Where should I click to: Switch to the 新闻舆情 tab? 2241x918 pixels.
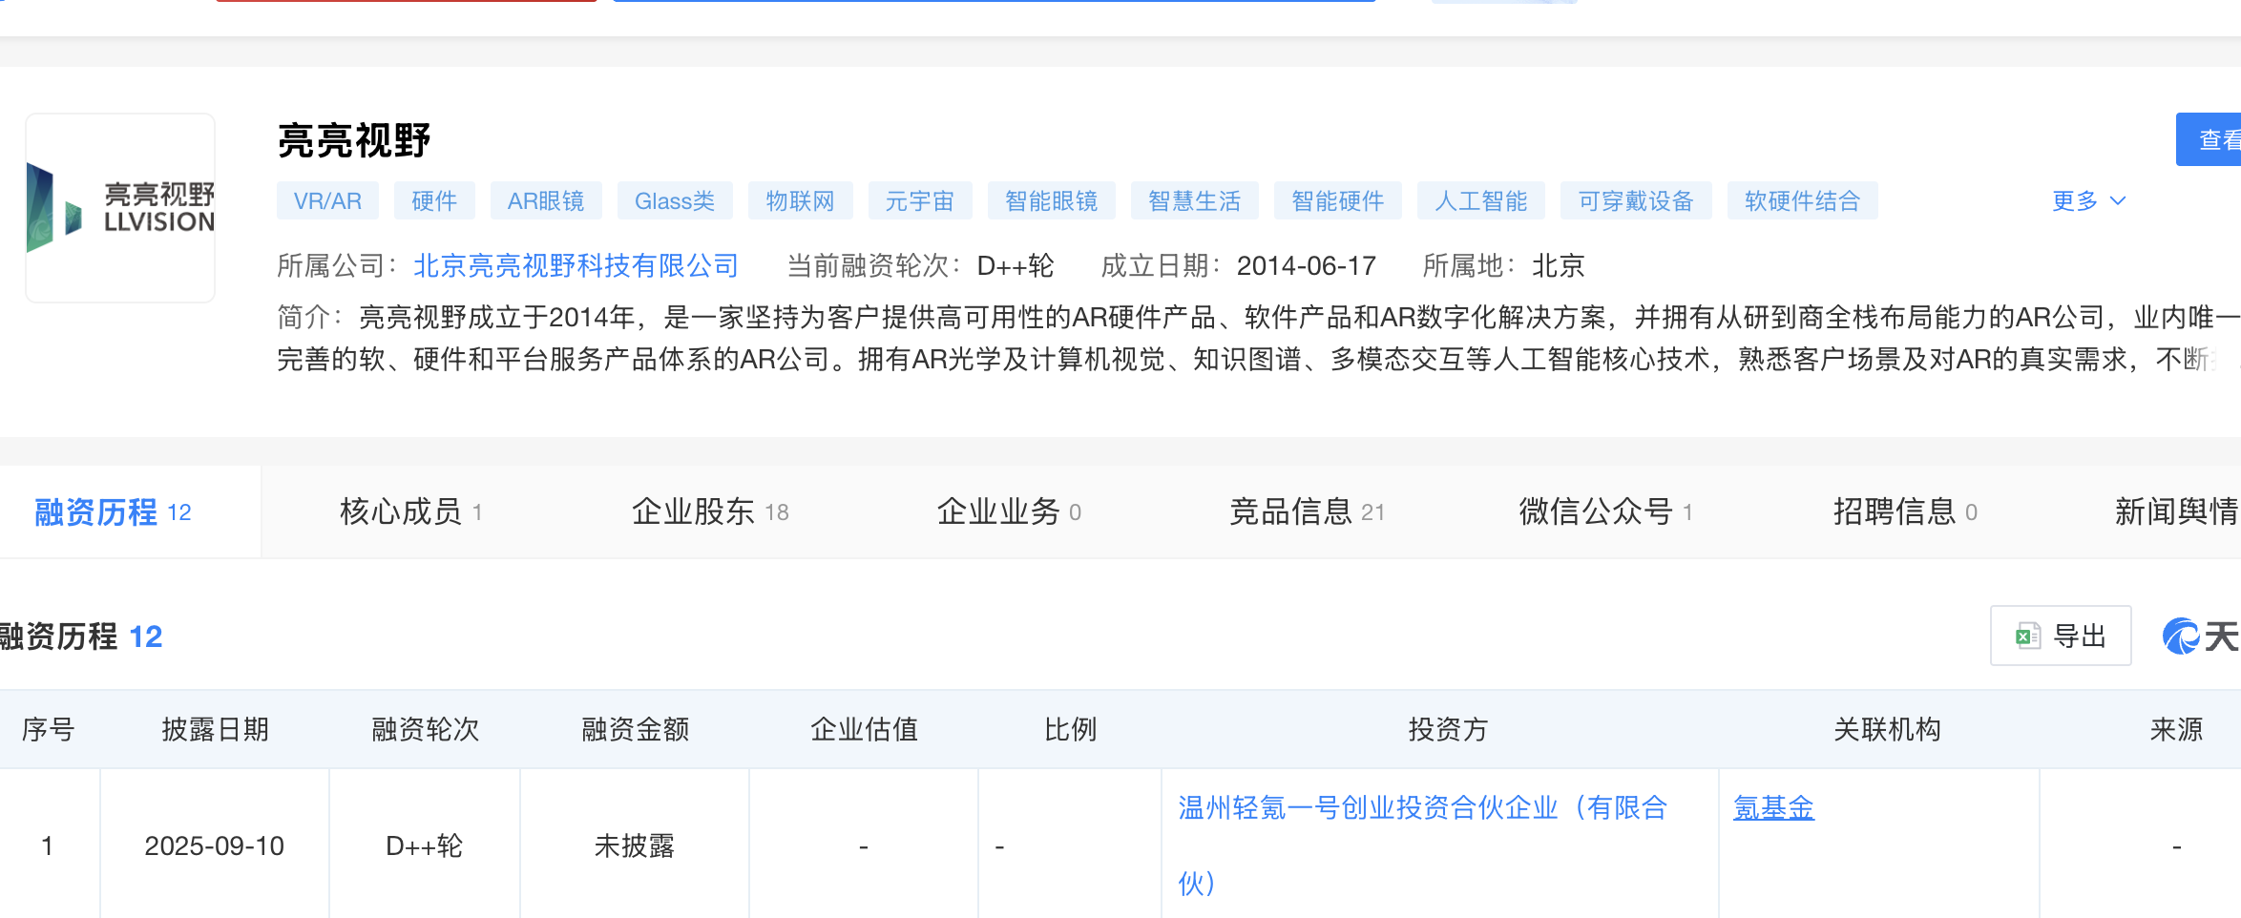(x=2177, y=512)
